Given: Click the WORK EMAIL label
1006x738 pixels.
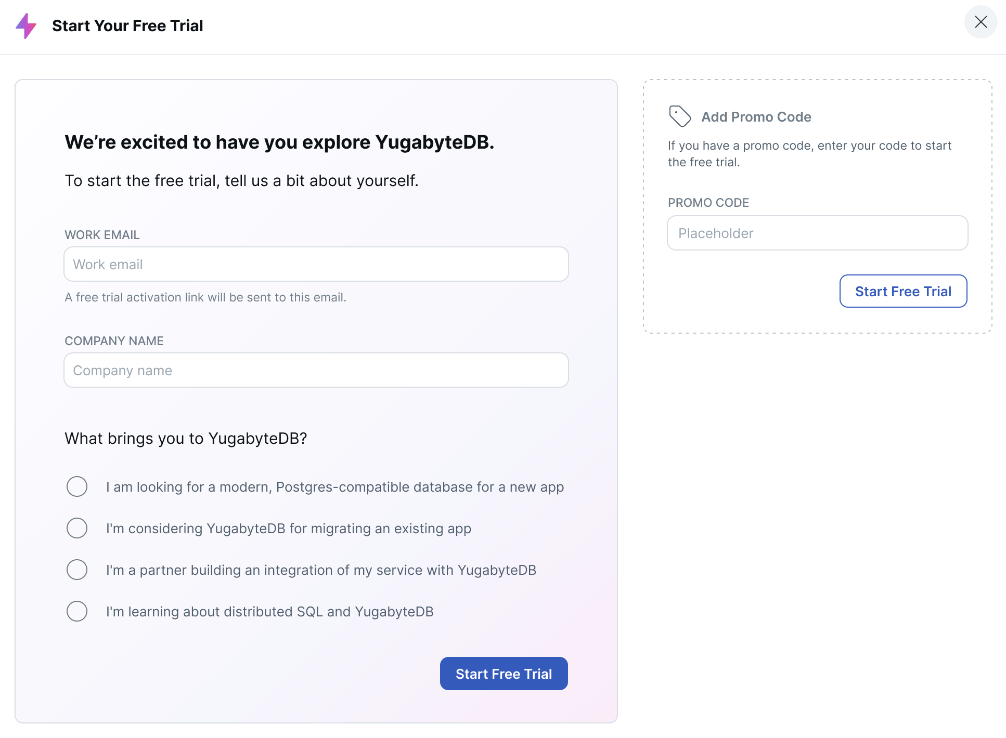Looking at the screenshot, I should pos(102,235).
